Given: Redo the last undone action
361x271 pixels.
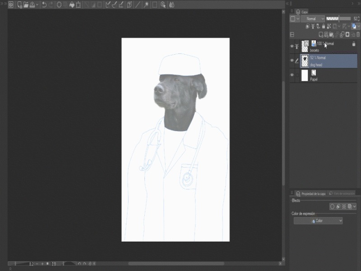Looking at the screenshot, I should 51,5.
